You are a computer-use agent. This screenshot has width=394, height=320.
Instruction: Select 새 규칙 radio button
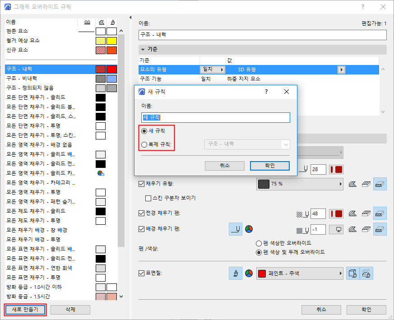pos(144,131)
